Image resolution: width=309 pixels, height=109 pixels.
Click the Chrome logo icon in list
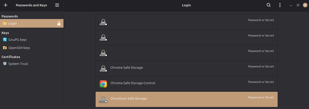coord(103,84)
